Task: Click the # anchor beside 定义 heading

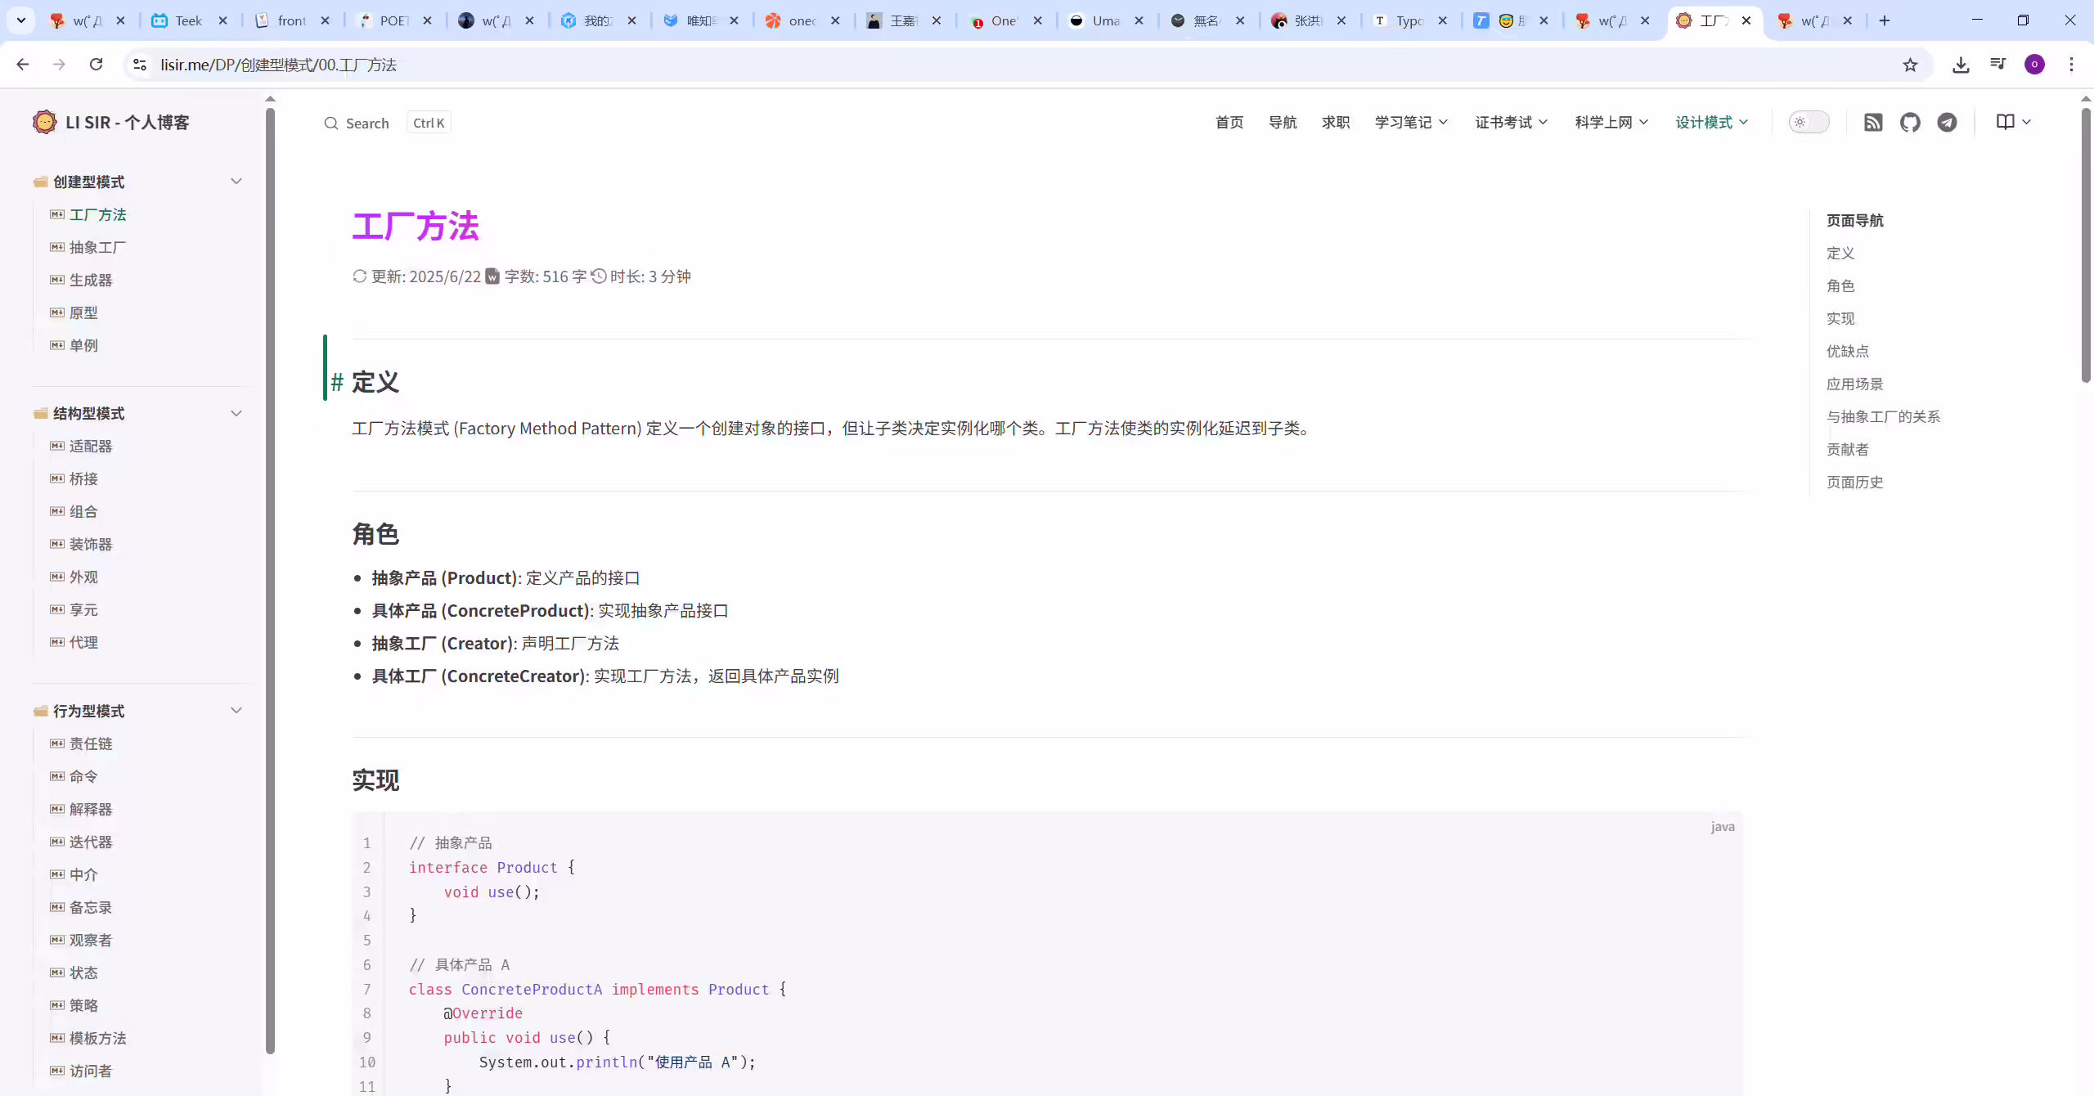Action: pos(336,382)
